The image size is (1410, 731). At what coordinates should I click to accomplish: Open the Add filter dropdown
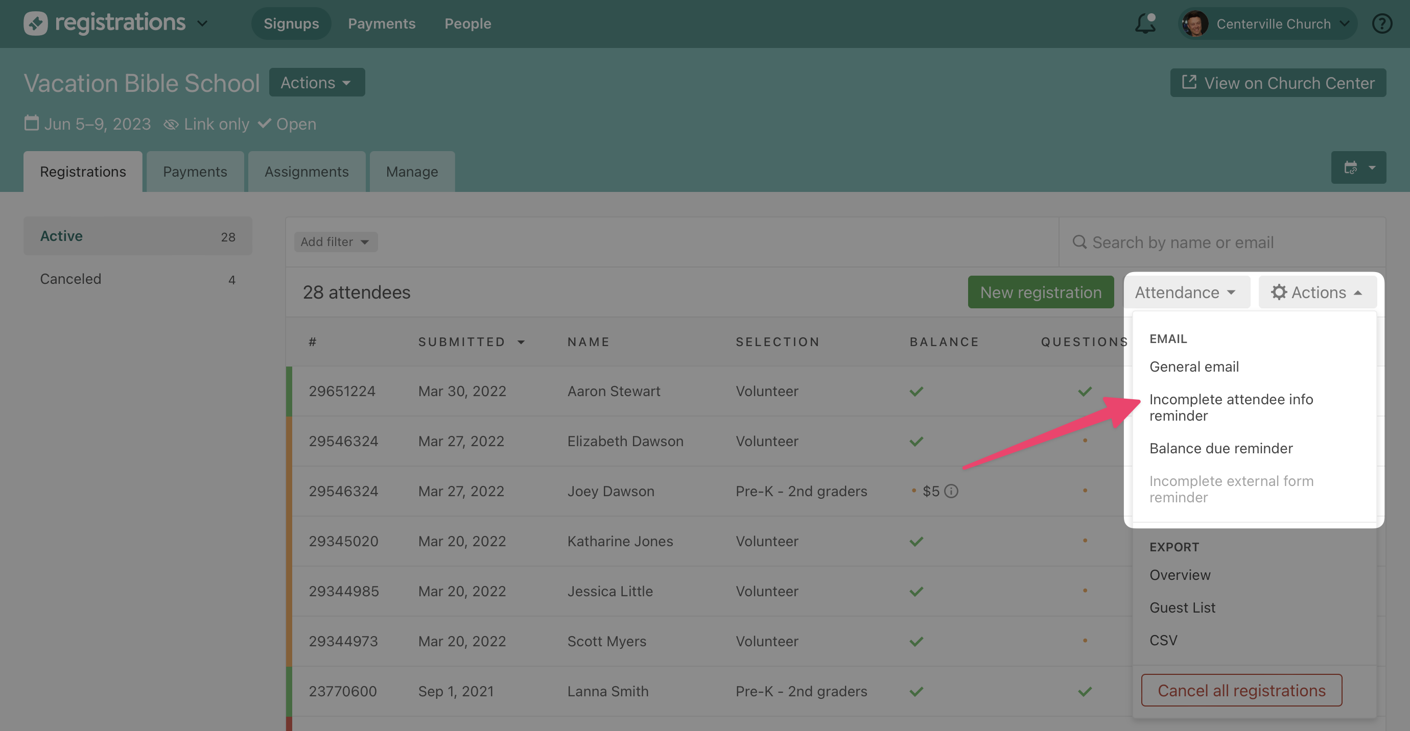coord(335,241)
